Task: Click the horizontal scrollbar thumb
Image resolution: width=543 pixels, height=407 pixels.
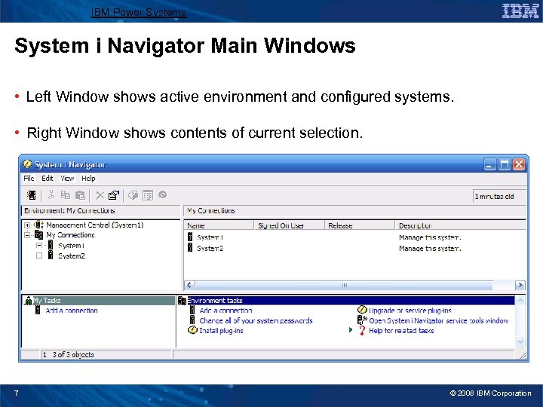Action: pyautogui.click(x=344, y=285)
